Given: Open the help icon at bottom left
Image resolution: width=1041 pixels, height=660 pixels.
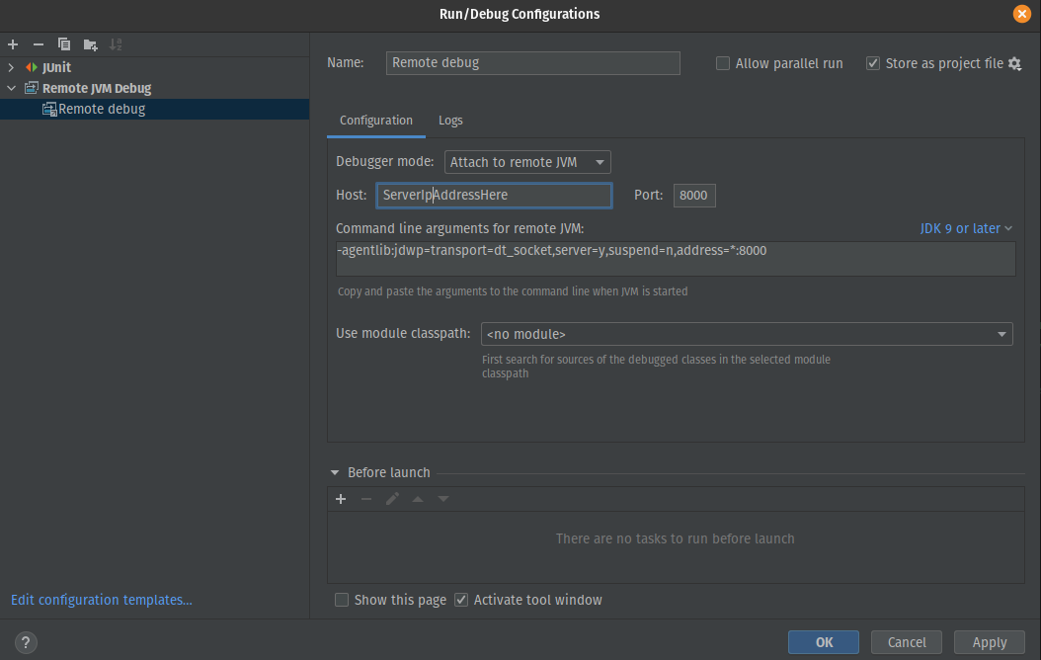Looking at the screenshot, I should [x=25, y=642].
